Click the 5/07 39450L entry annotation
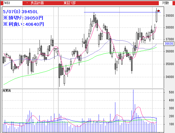 (x=22, y=12)
